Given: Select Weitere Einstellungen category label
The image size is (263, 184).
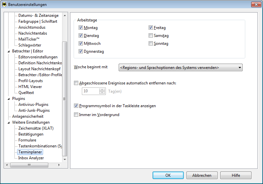Looking at the screenshot, I should point(31,122).
